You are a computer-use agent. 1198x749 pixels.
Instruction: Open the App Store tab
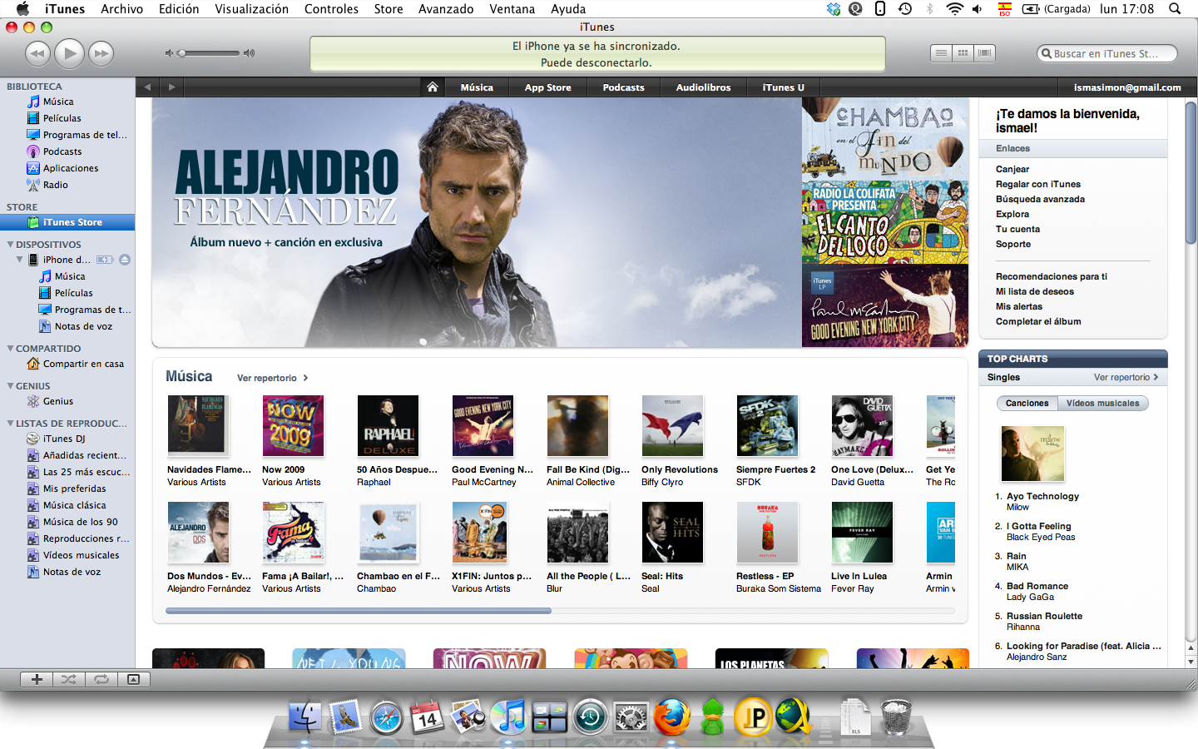point(547,87)
